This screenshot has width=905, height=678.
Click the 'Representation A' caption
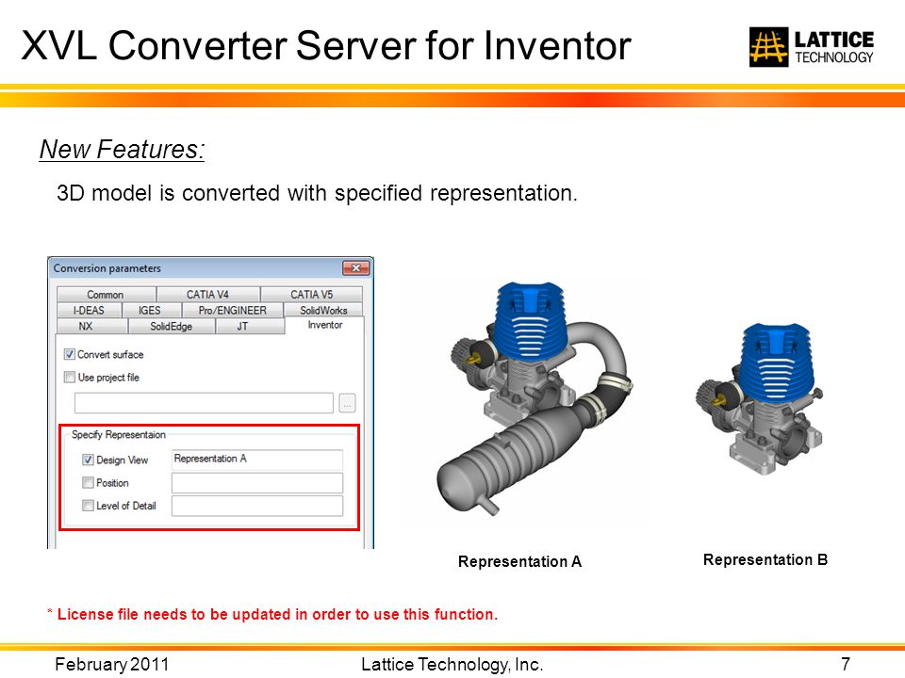click(x=519, y=561)
